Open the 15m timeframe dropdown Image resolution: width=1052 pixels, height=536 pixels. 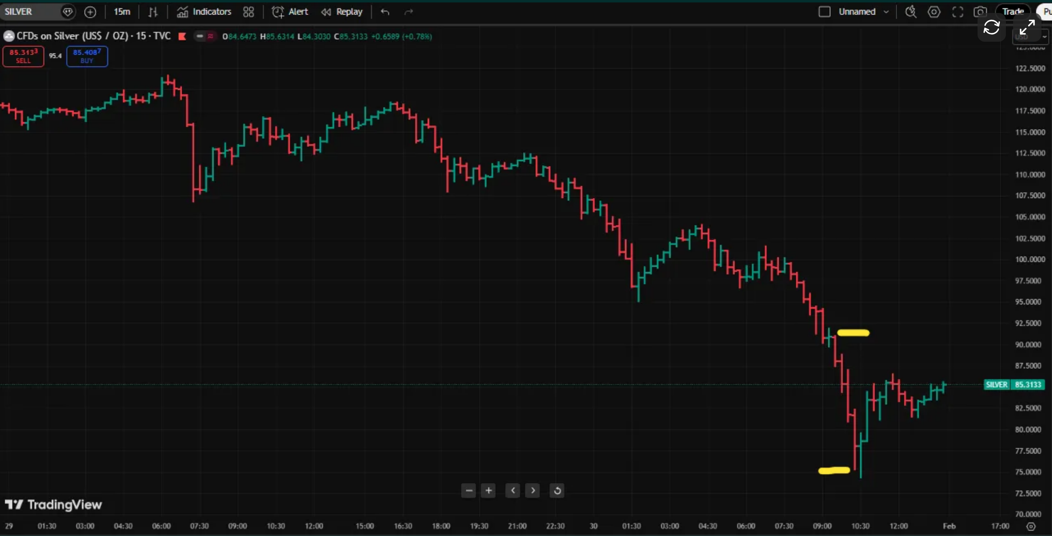(122, 12)
